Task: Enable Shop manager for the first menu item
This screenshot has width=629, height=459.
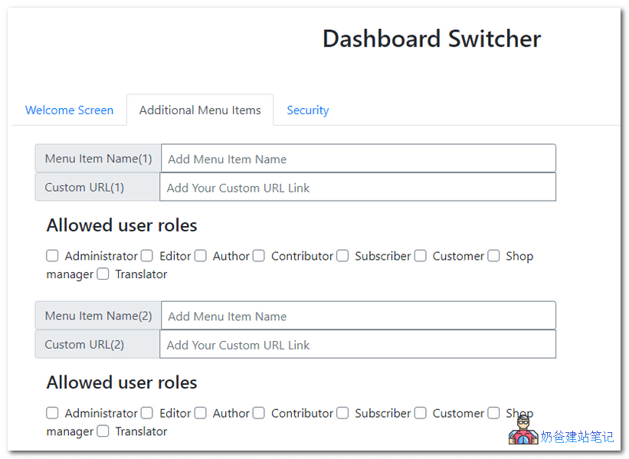Action: (493, 256)
